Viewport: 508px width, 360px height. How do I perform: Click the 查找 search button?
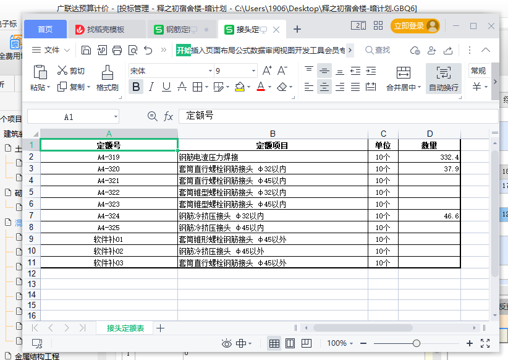(x=378, y=50)
